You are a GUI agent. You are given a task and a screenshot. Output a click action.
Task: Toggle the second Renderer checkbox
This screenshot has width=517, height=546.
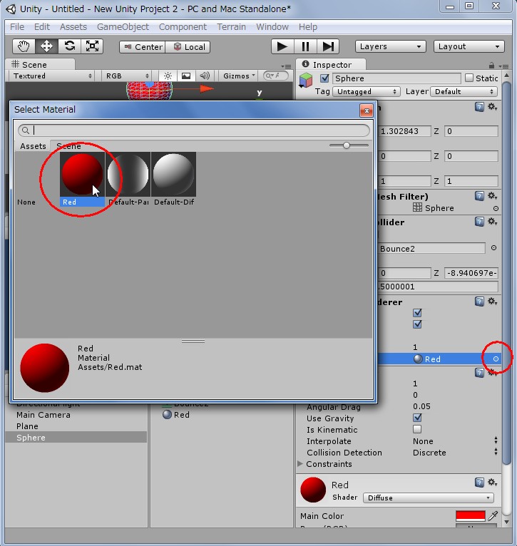(x=417, y=324)
